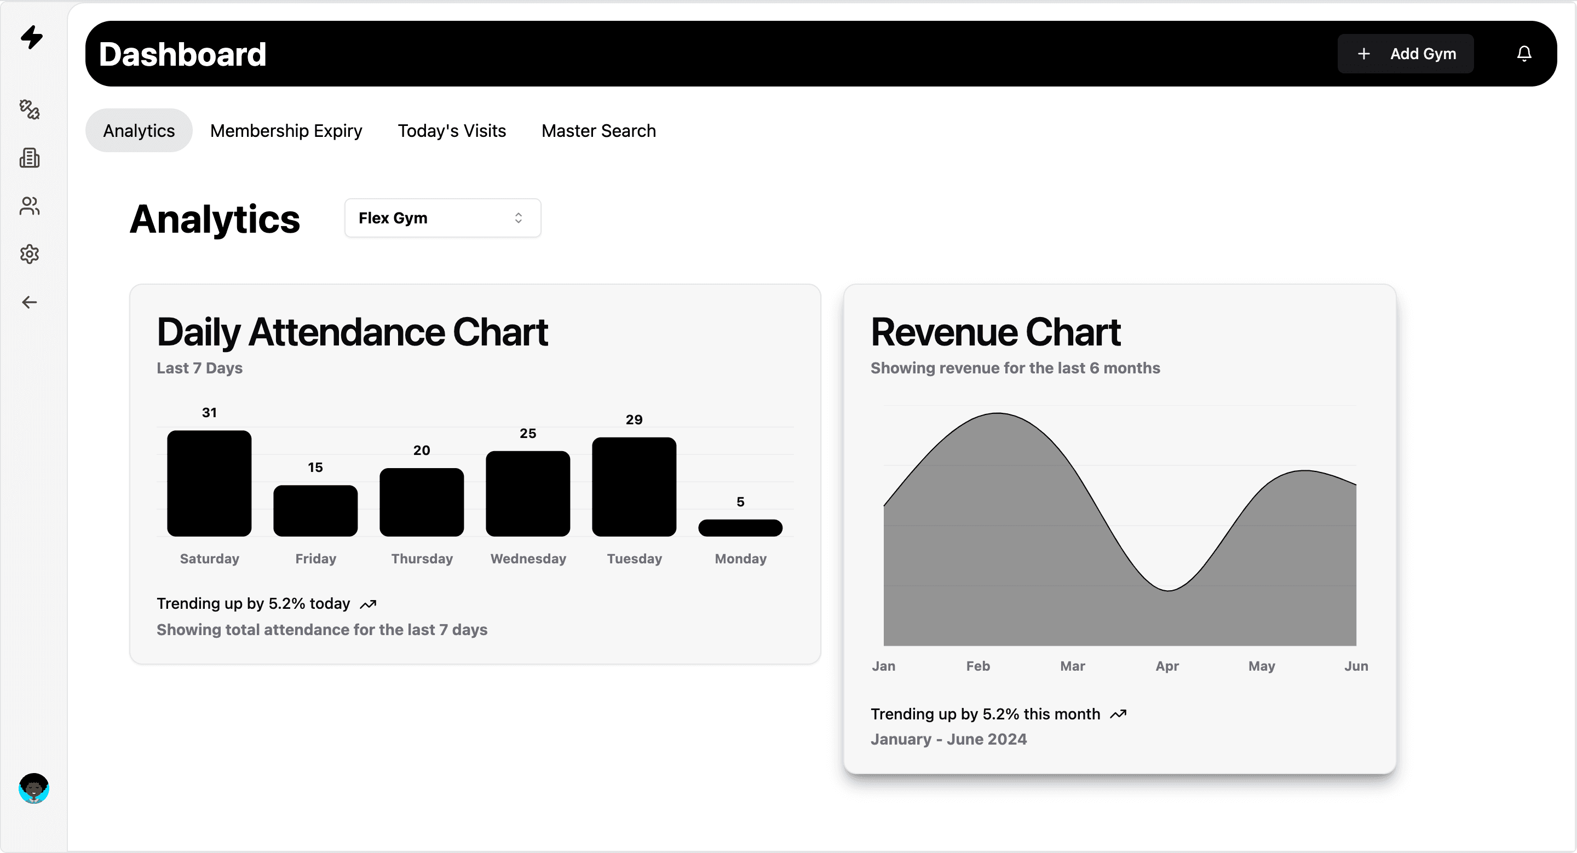
Task: Click the plus icon in Add Gym
Action: tap(1364, 54)
